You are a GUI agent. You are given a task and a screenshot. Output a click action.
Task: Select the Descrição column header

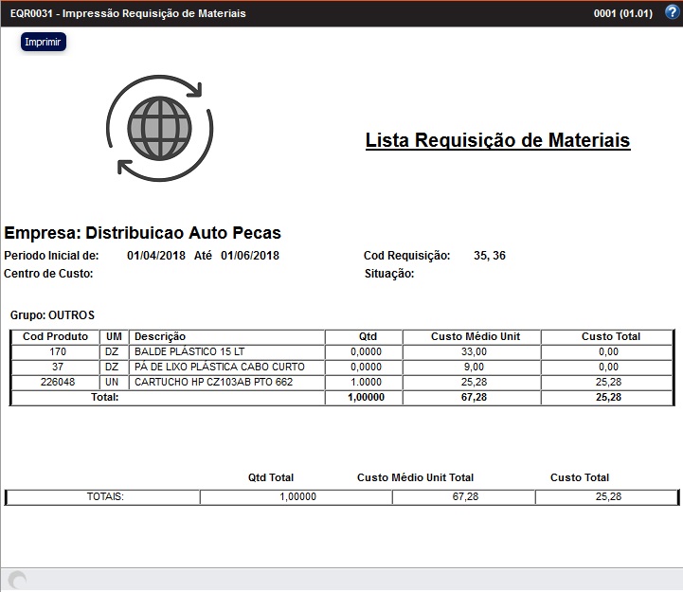160,336
